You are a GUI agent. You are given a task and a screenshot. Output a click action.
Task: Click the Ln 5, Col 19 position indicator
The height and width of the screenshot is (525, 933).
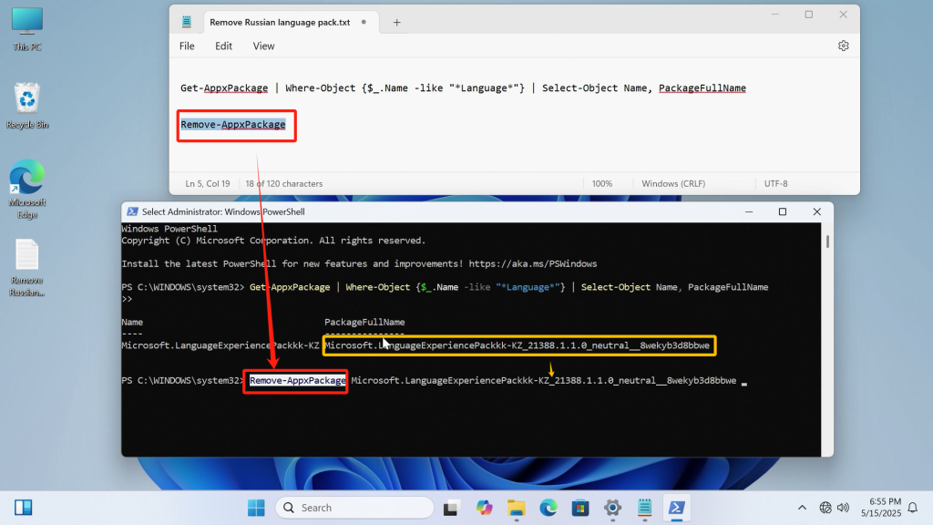(208, 184)
